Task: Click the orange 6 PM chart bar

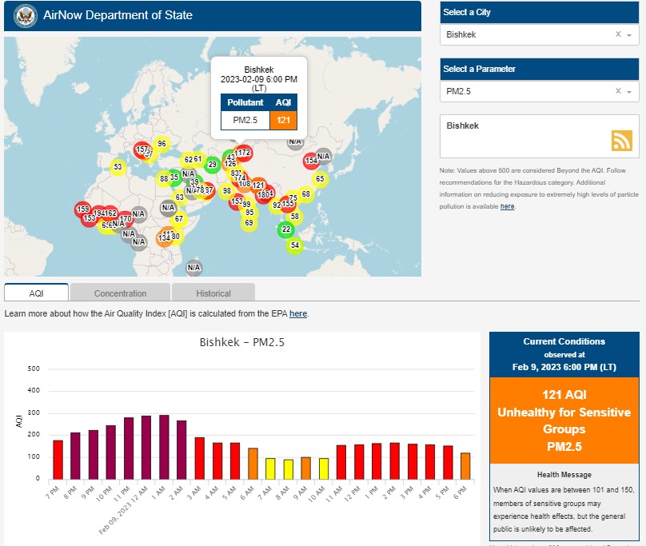Action: [x=465, y=465]
